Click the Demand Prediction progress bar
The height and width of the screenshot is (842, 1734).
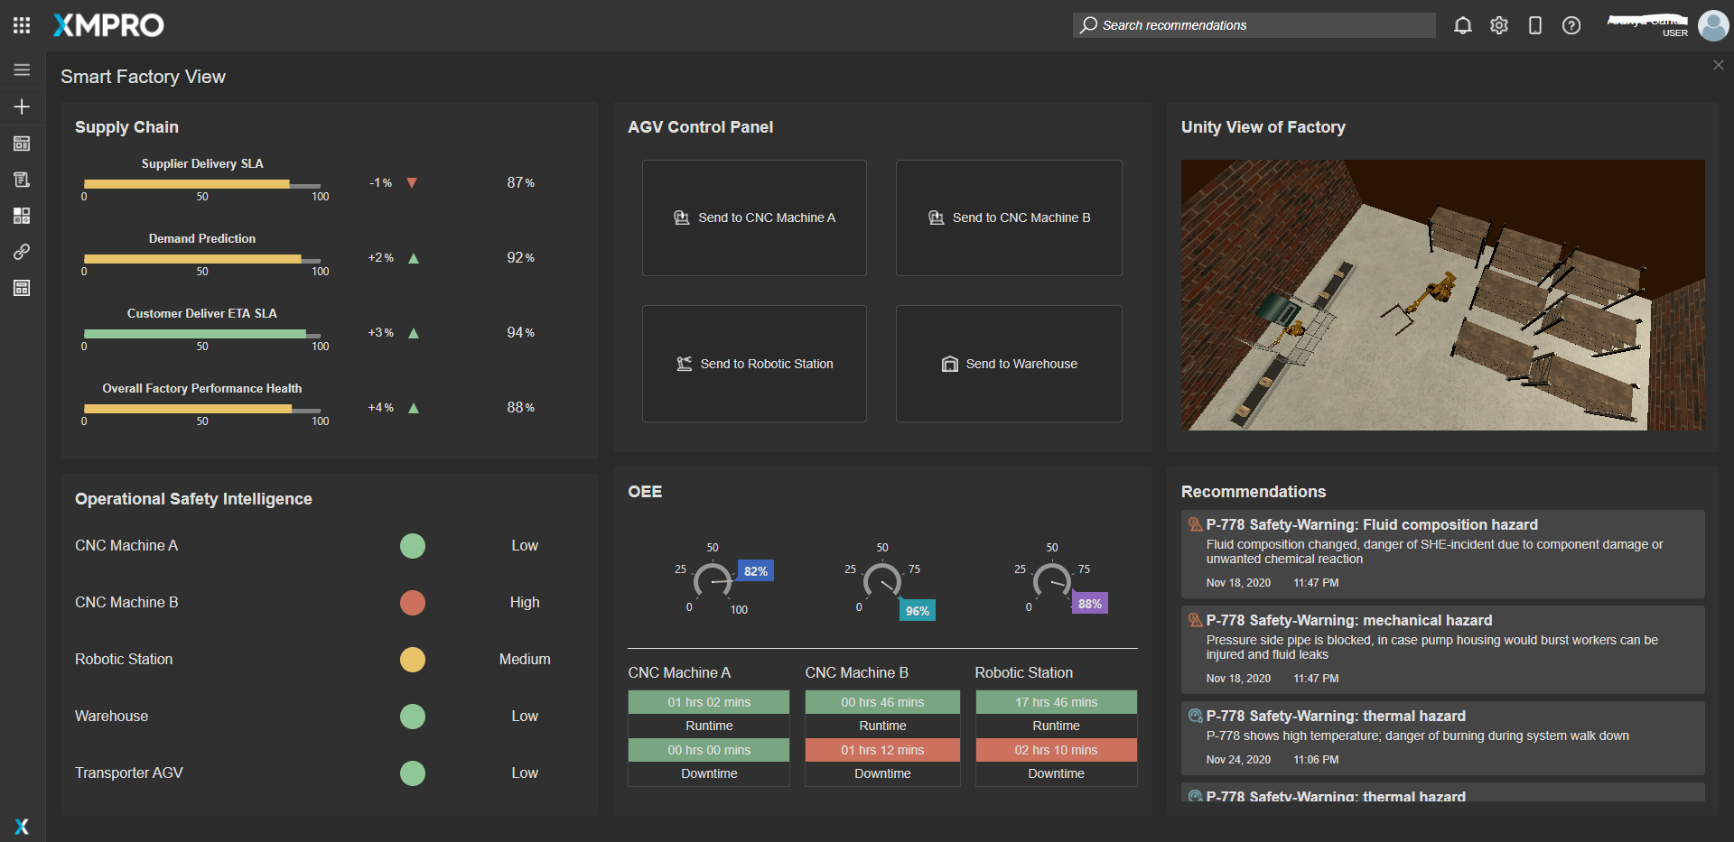point(202,259)
